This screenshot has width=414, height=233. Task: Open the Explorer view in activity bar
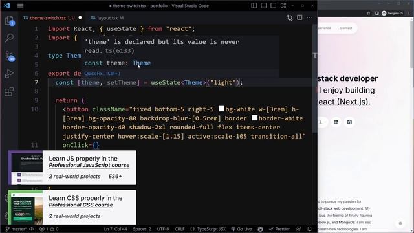pos(10,20)
